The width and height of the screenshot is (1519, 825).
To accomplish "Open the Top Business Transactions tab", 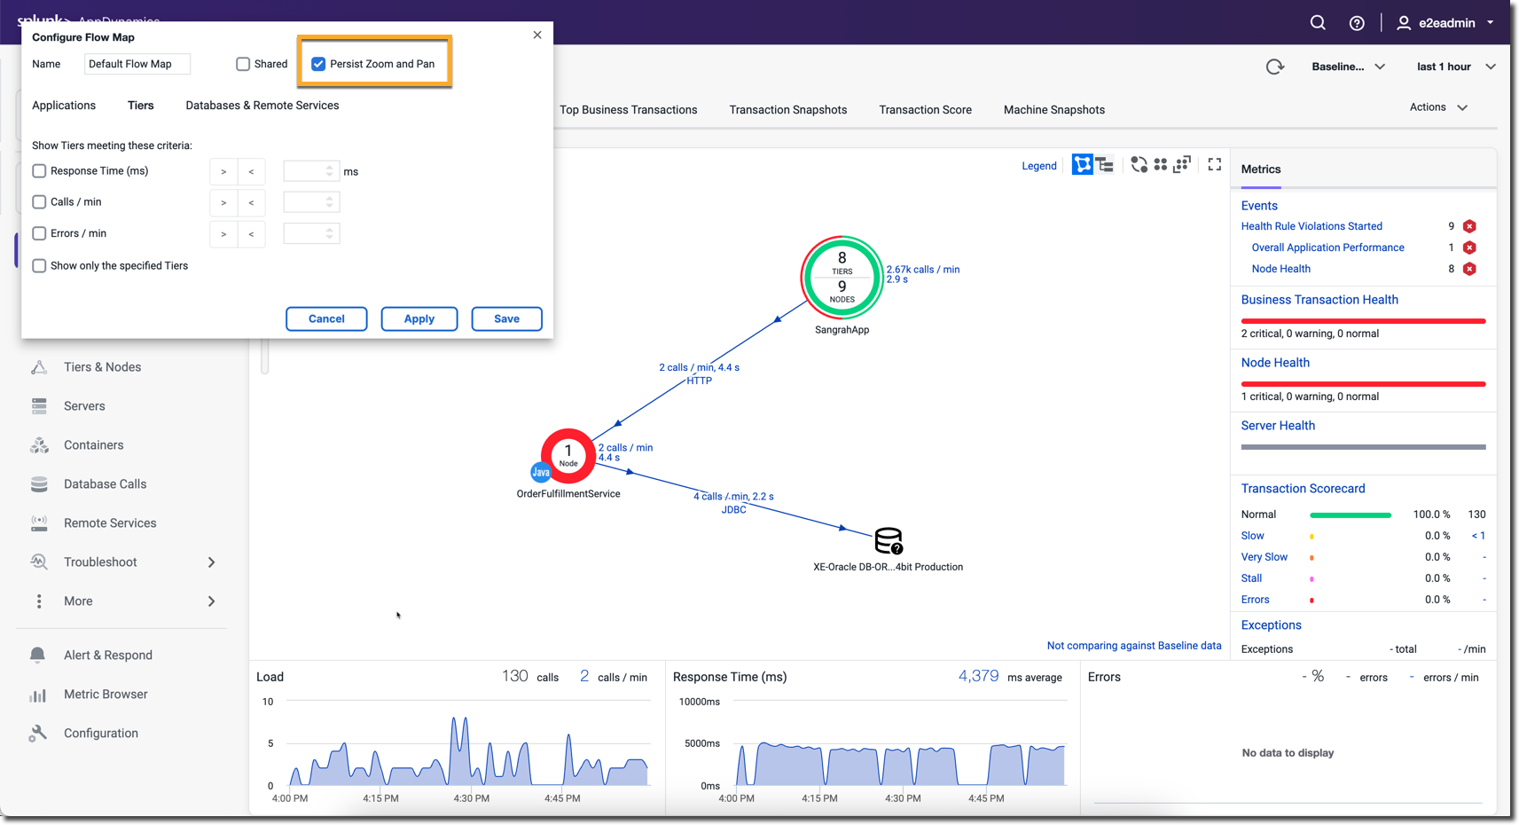I will pyautogui.click(x=629, y=110).
